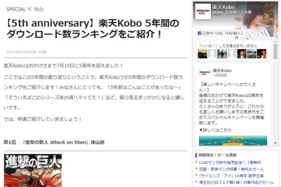281x187 pixels.
Task: Click the arrow bullet next to LINEマンガ新刊発売記念
Action: (197, 162)
